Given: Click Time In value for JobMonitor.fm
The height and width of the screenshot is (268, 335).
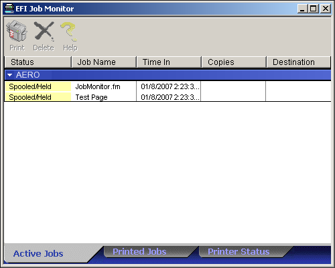Looking at the screenshot, I should [170, 86].
